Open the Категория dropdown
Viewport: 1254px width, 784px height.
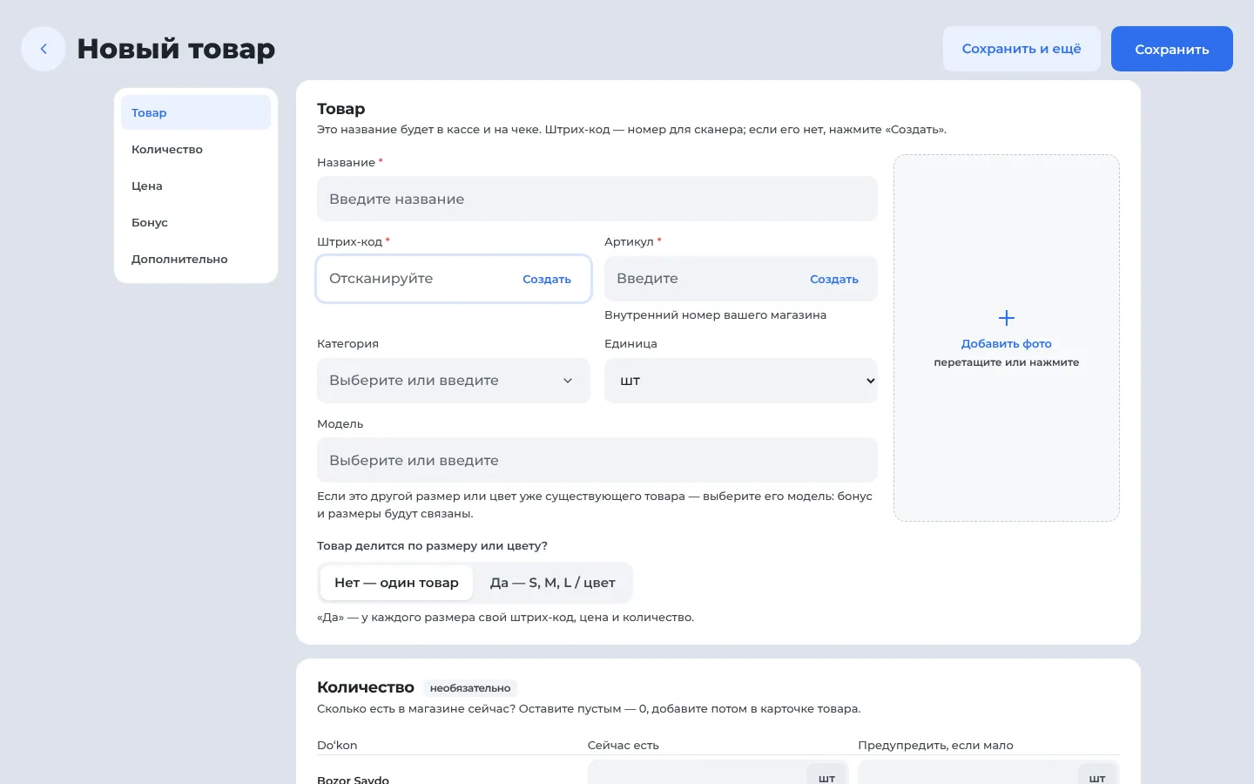coord(454,381)
